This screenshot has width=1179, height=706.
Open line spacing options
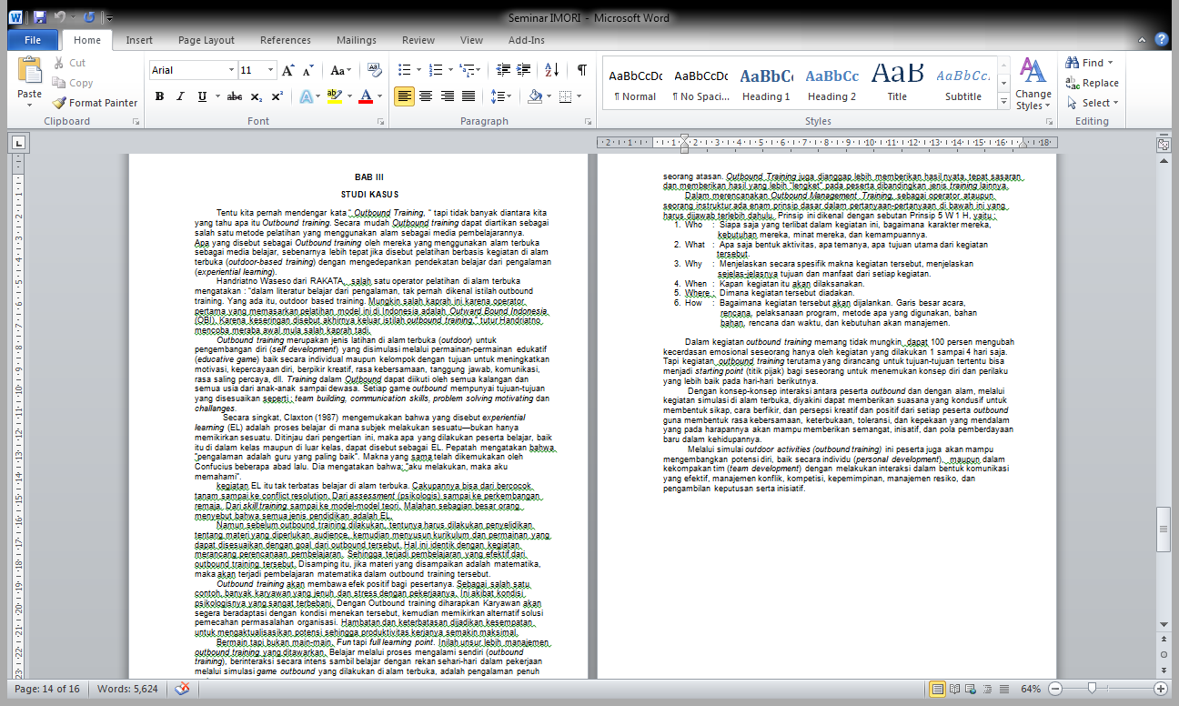pos(499,96)
